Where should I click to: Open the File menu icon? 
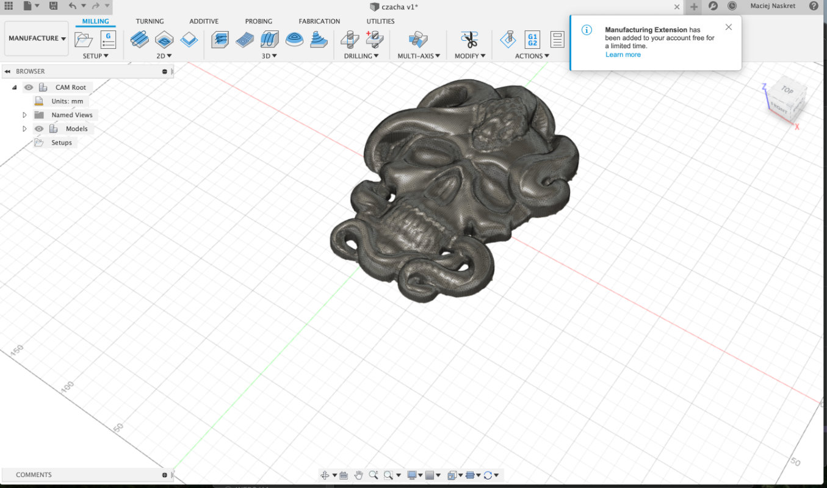pyautogui.click(x=27, y=6)
